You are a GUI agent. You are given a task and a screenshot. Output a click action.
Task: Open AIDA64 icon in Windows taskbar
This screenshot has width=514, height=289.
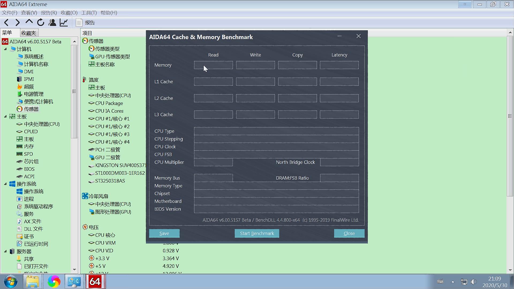click(95, 282)
